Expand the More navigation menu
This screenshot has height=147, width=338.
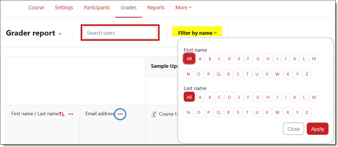[183, 8]
